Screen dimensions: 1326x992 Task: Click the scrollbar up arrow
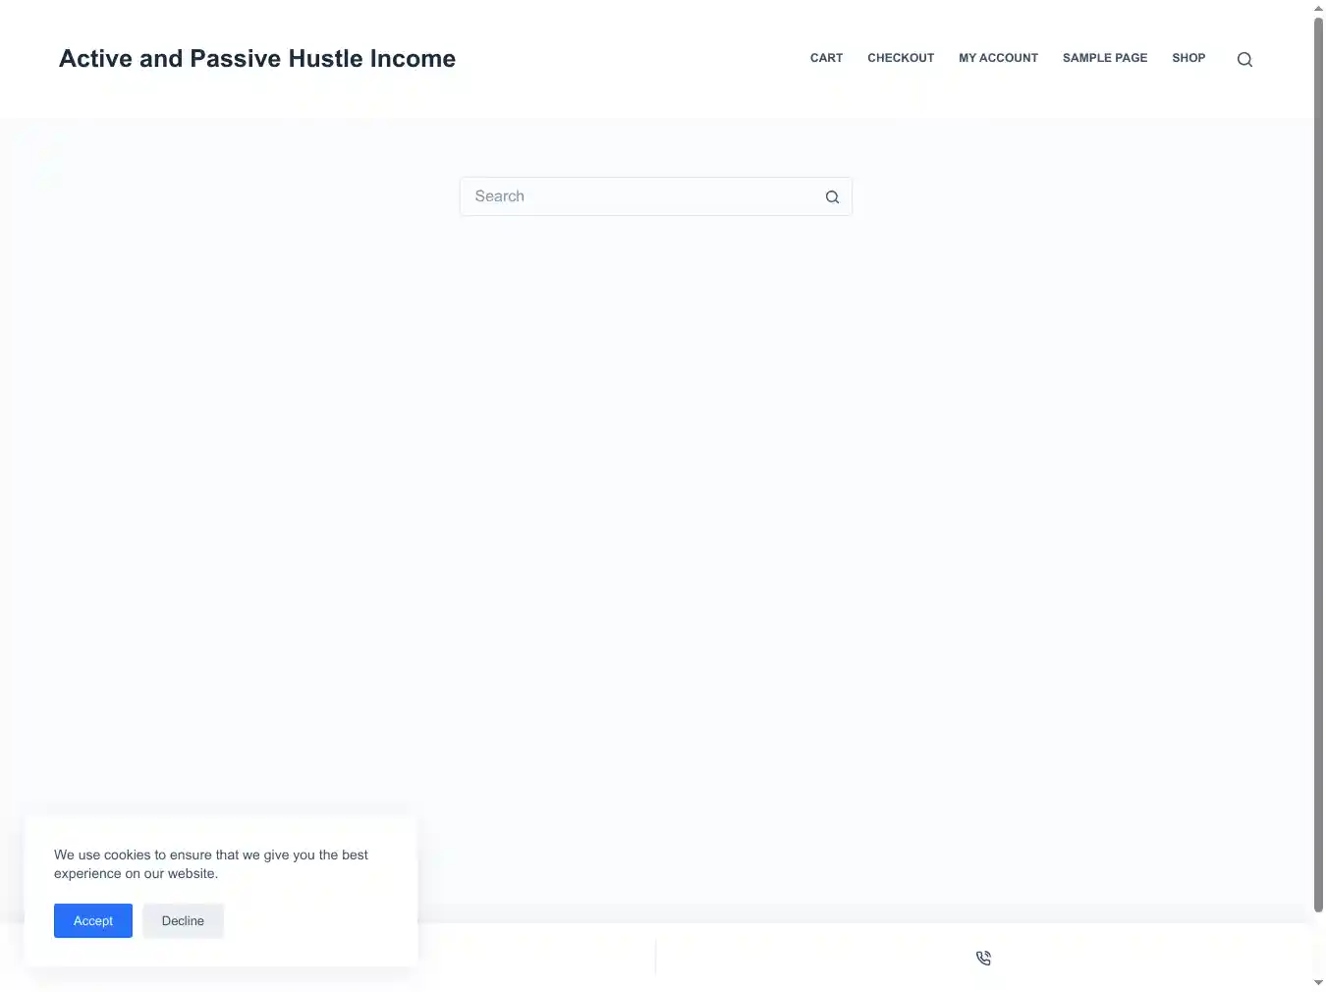[1318, 8]
